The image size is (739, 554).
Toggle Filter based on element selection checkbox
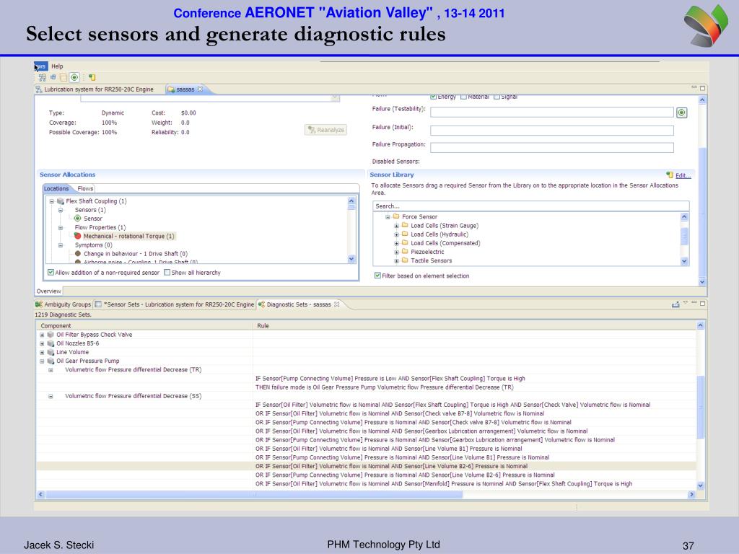pos(377,276)
